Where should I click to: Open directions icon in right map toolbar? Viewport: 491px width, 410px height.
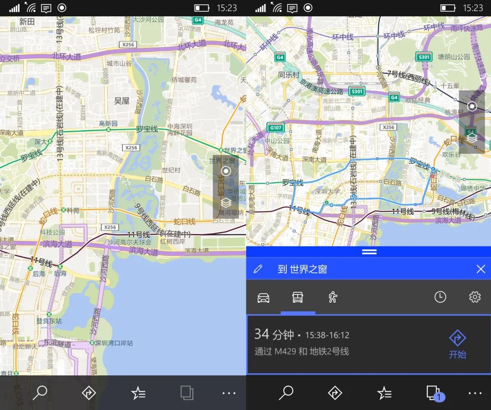click(x=335, y=393)
